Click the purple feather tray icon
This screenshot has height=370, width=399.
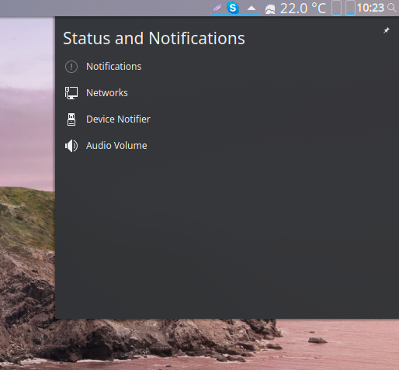pos(217,8)
